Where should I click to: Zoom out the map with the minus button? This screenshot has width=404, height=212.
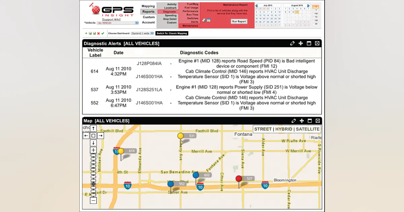point(94,201)
